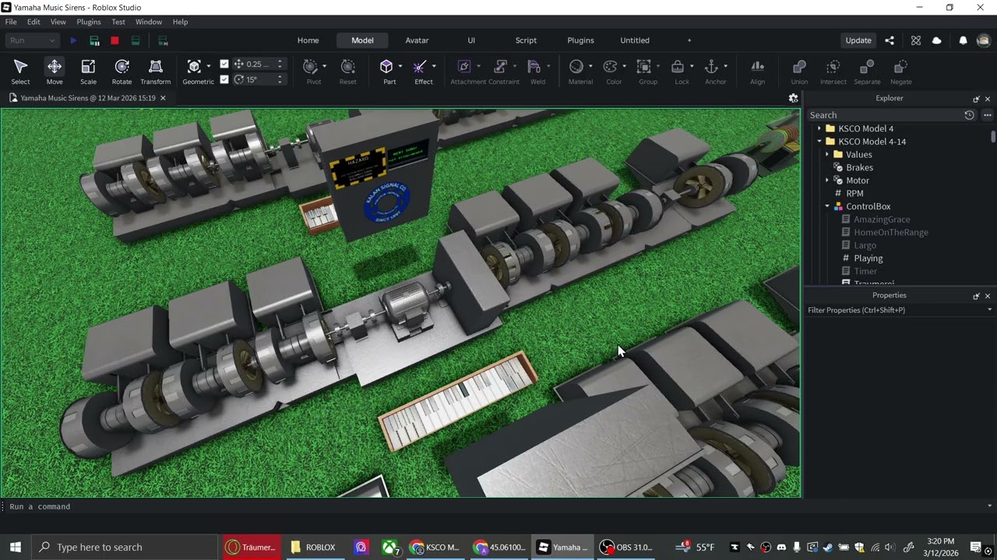The height and width of the screenshot is (560, 997).
Task: Open Explorer more options ellipsis
Action: pyautogui.click(x=987, y=115)
